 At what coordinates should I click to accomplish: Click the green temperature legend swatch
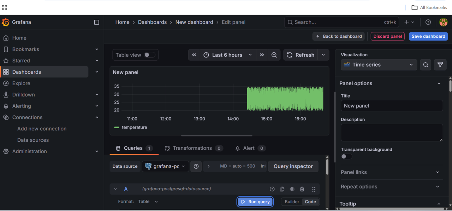click(x=117, y=127)
